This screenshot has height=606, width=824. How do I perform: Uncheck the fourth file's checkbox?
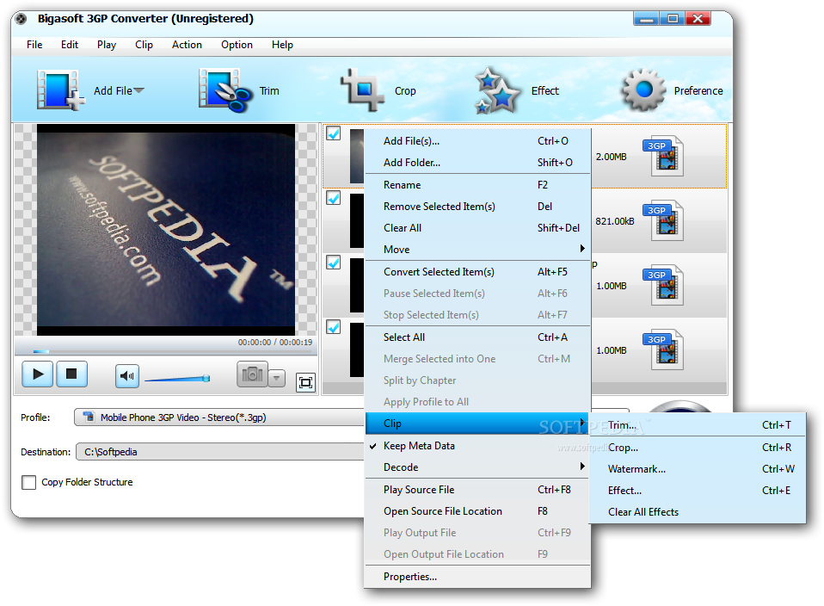[x=333, y=327]
